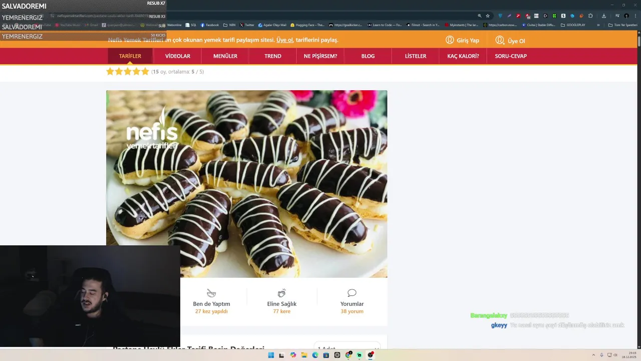The image size is (641, 361).
Task: Click the Giriş Yap user icon
Action: tap(450, 40)
